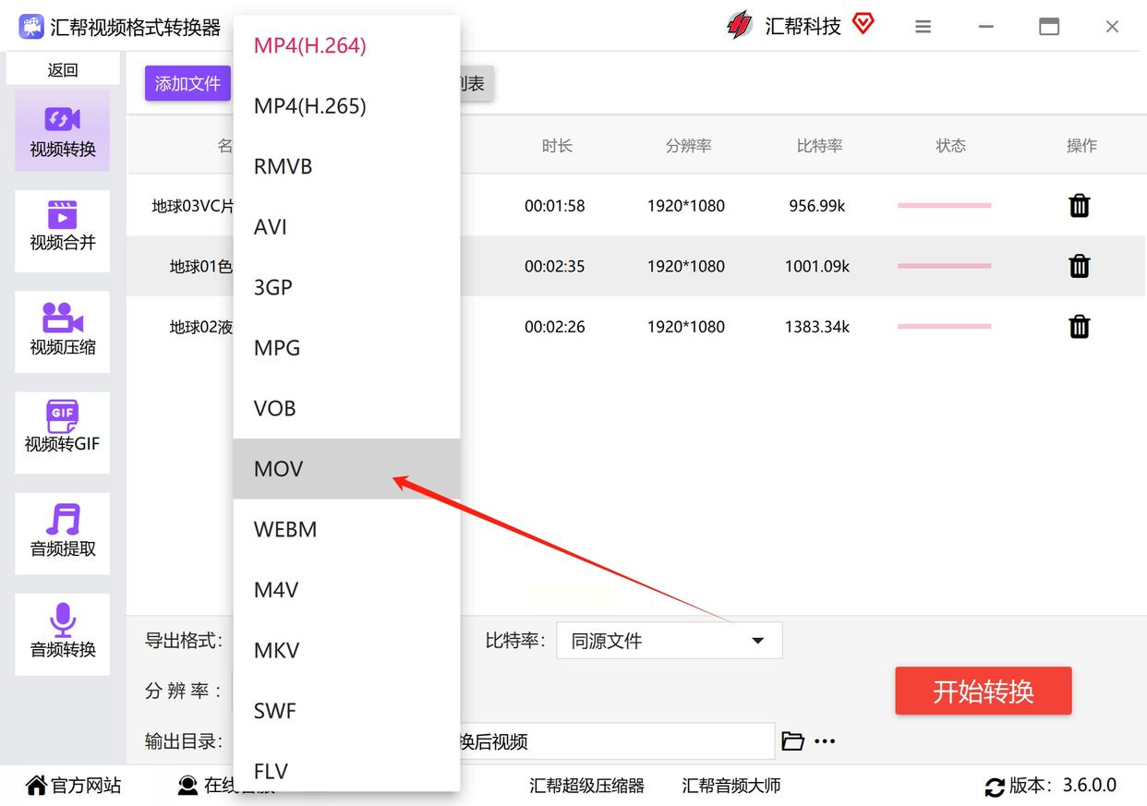The width and height of the screenshot is (1147, 806).
Task: Click the 956.99k bitrate cell
Action: 817,206
